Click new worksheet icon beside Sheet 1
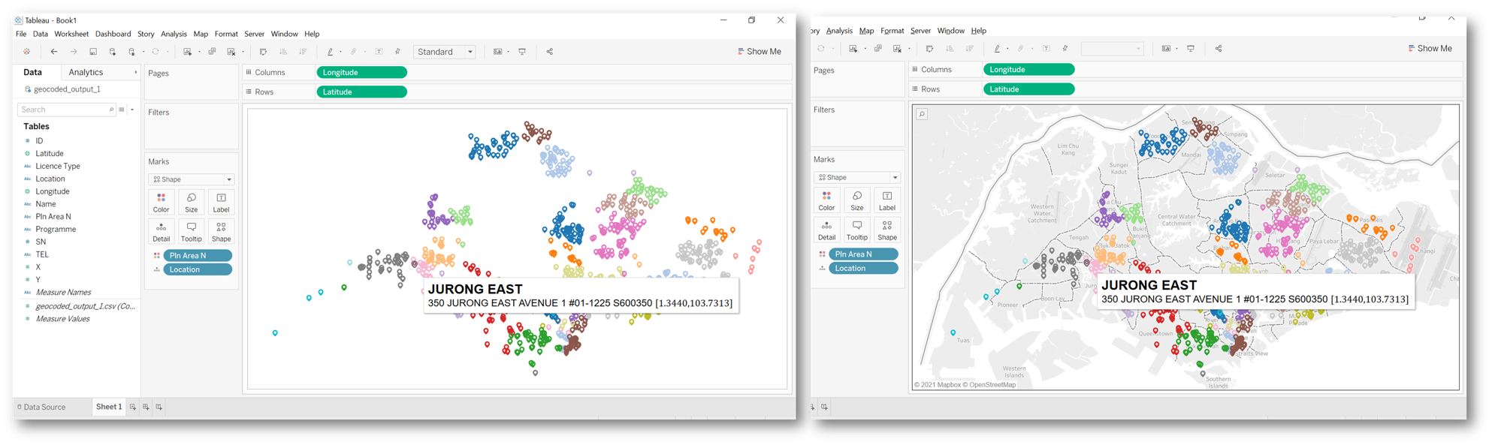Image resolution: width=1492 pixels, height=445 pixels. click(133, 407)
